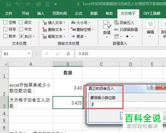
Task: Click the print preview icon in title bar
Action: [47, 4]
